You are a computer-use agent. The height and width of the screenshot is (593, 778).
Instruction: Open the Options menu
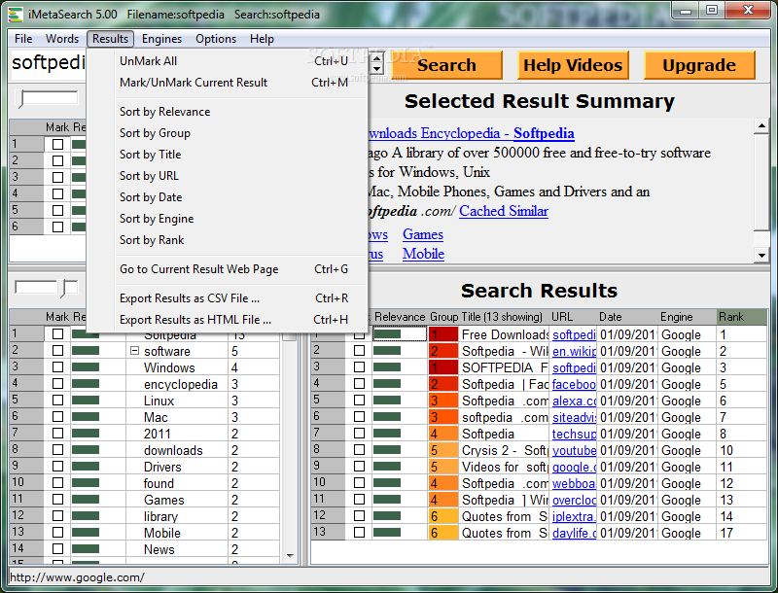pos(216,39)
